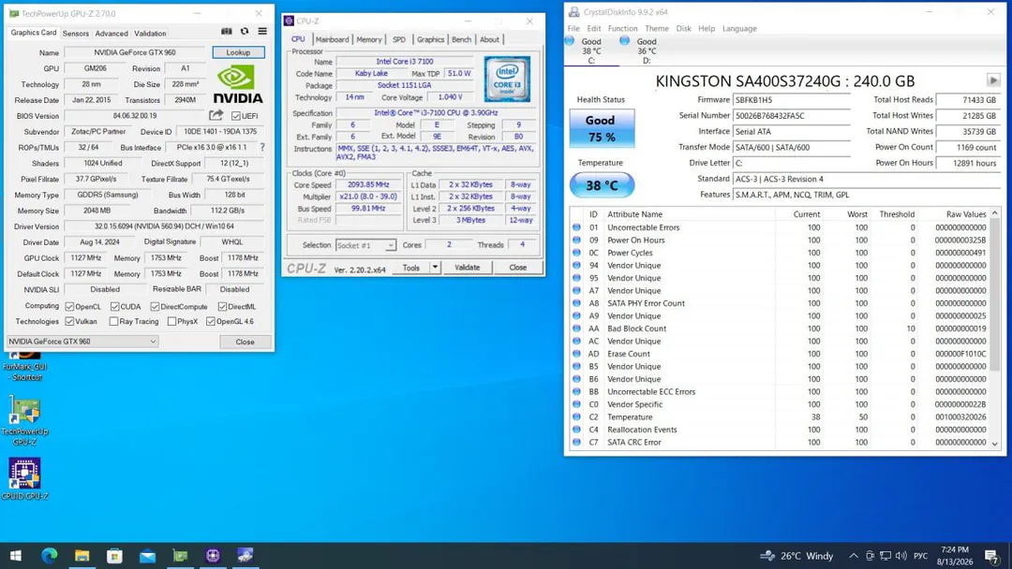Toggle the DirectML checkbox
1012x569 pixels.
[x=222, y=307]
